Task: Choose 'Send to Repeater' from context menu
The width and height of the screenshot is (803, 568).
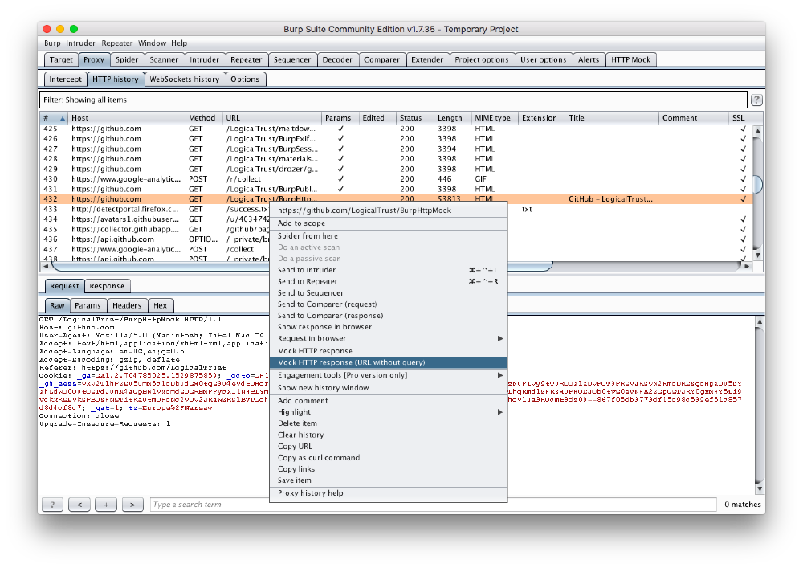Action: pyautogui.click(x=308, y=282)
